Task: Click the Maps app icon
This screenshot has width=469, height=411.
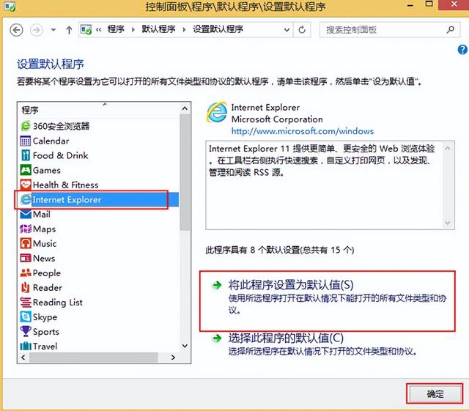Action: click(x=26, y=229)
